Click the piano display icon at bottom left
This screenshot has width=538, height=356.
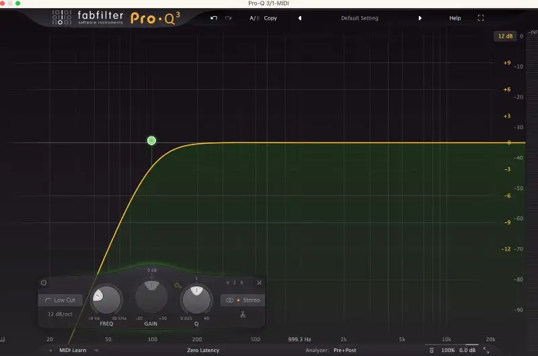pyautogui.click(x=3, y=339)
